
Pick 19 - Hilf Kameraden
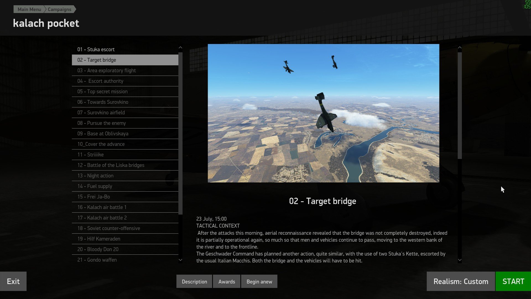[x=125, y=239]
